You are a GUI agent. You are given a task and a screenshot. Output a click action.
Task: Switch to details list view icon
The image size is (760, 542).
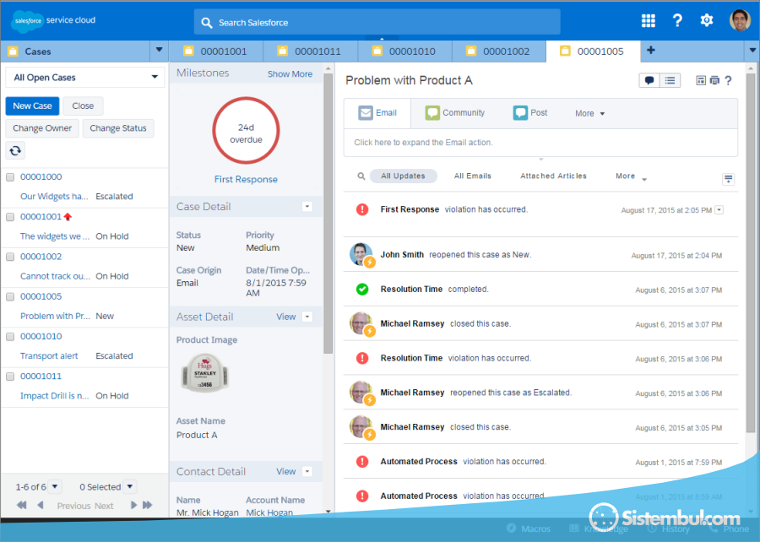670,80
